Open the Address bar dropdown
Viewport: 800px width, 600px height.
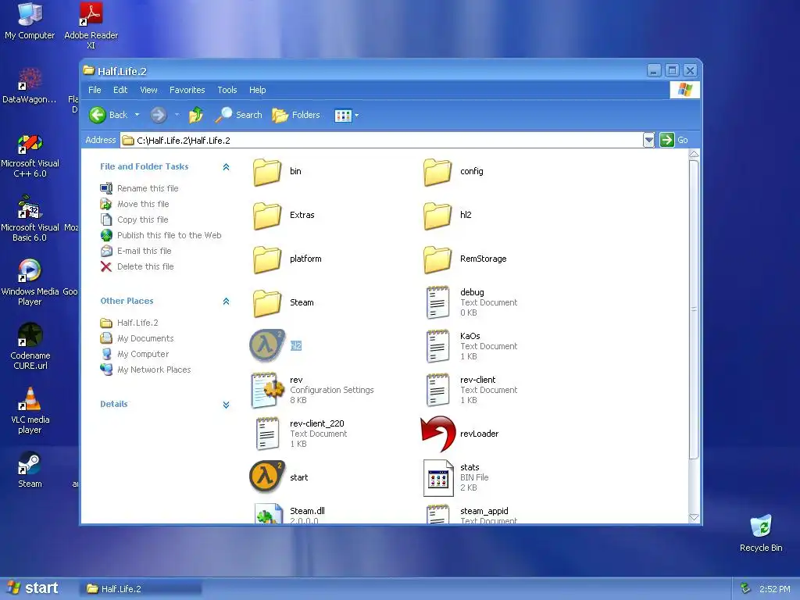[x=648, y=140]
